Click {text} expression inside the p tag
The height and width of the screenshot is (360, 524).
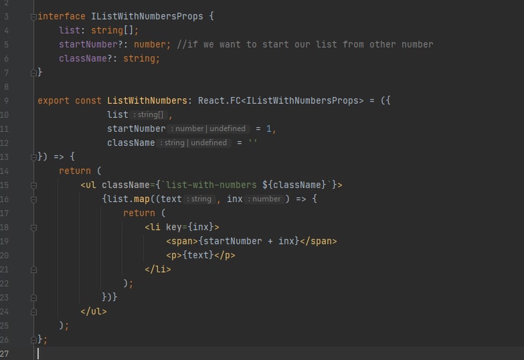point(198,255)
